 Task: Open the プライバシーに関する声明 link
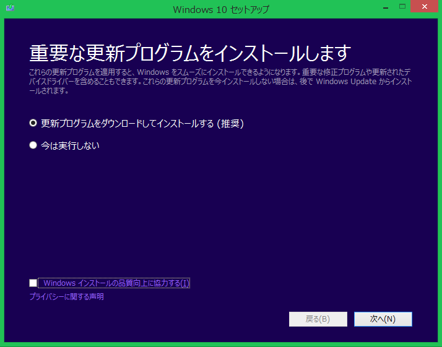[66, 296]
